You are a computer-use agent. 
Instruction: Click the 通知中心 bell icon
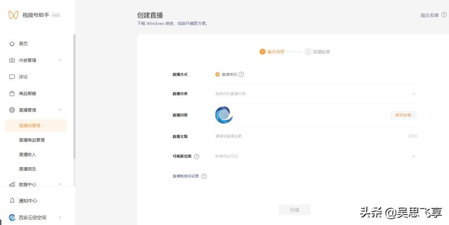click(x=12, y=200)
